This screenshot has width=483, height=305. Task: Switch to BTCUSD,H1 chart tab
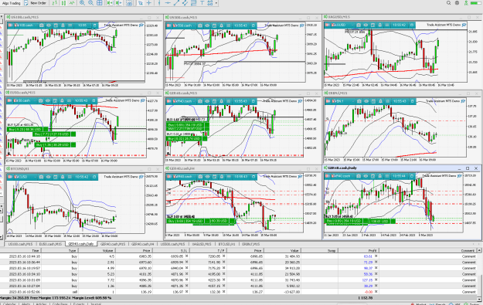(x=226, y=244)
